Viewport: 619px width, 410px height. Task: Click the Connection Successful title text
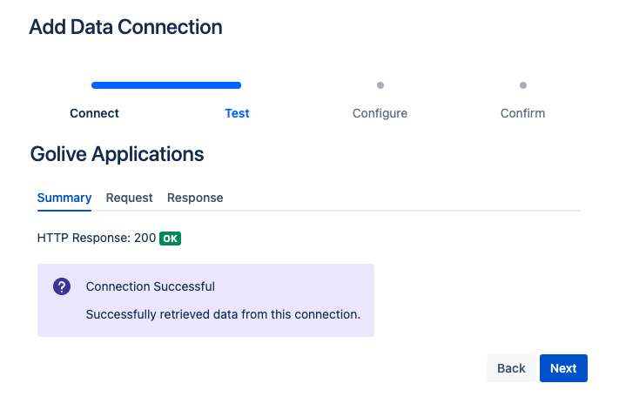[150, 286]
